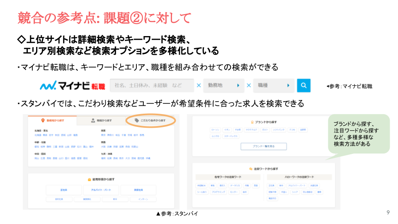Click the 愛知 prefecture link
Screen dimensions: 398x224
pyautogui.click(x=37, y=147)
